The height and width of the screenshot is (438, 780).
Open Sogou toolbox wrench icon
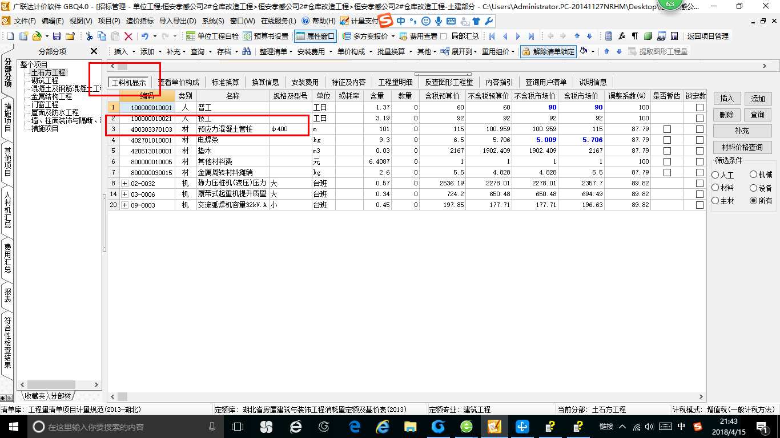click(489, 21)
